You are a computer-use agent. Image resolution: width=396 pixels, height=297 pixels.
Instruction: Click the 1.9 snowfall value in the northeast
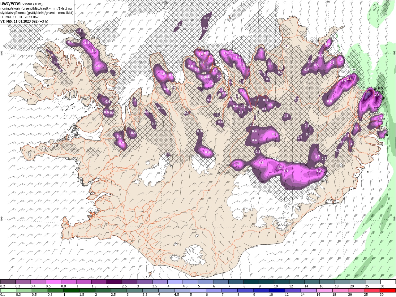tap(343, 81)
